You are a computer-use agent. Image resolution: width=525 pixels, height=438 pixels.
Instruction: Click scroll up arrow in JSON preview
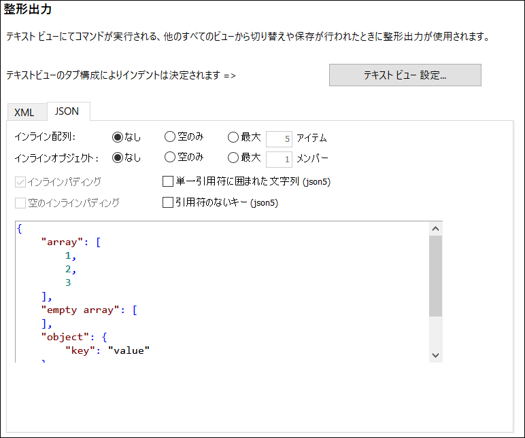coord(436,228)
